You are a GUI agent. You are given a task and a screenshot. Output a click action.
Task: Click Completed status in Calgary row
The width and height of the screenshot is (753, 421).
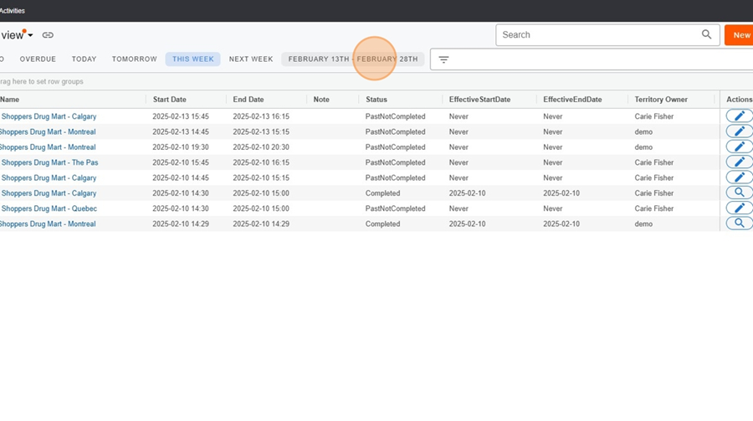382,193
